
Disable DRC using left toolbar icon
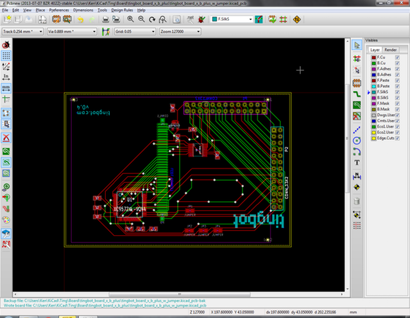pyautogui.click(x=6, y=45)
